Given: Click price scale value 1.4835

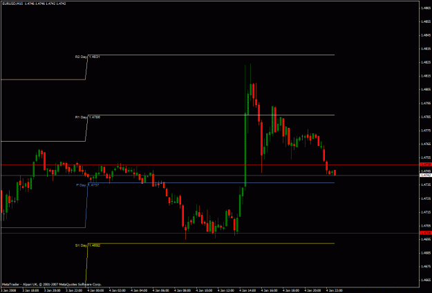Looking at the screenshot, I should (x=426, y=49).
